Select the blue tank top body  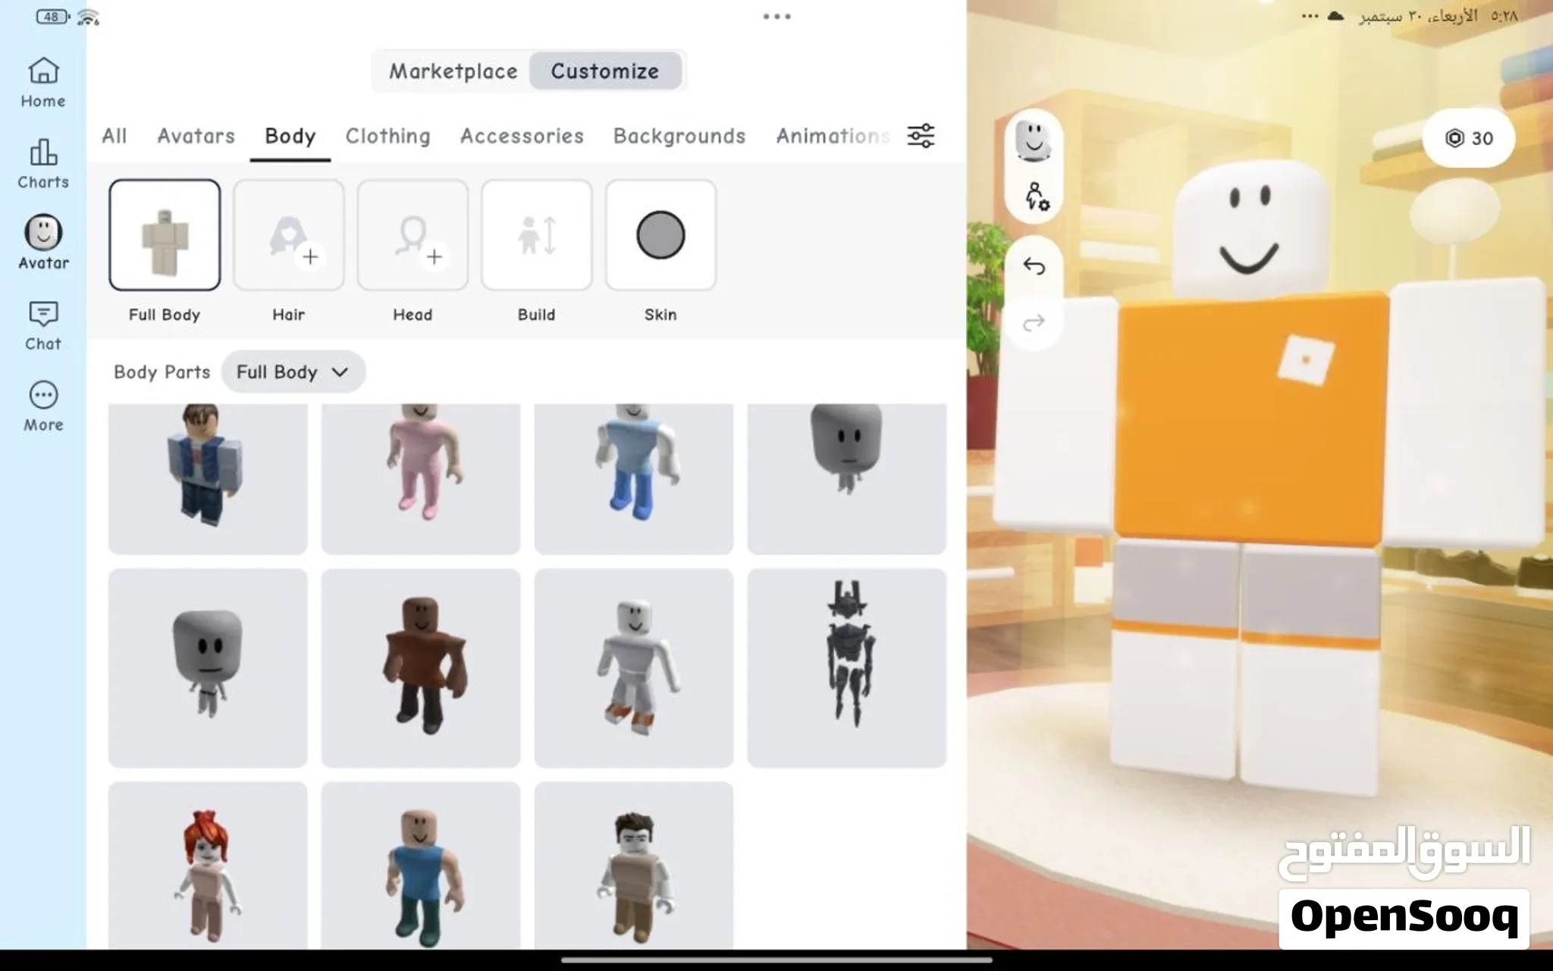[421, 866]
